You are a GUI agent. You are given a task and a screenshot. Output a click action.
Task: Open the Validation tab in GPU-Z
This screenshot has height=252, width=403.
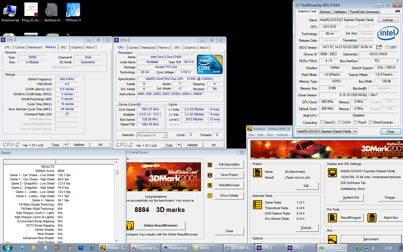(x=340, y=12)
